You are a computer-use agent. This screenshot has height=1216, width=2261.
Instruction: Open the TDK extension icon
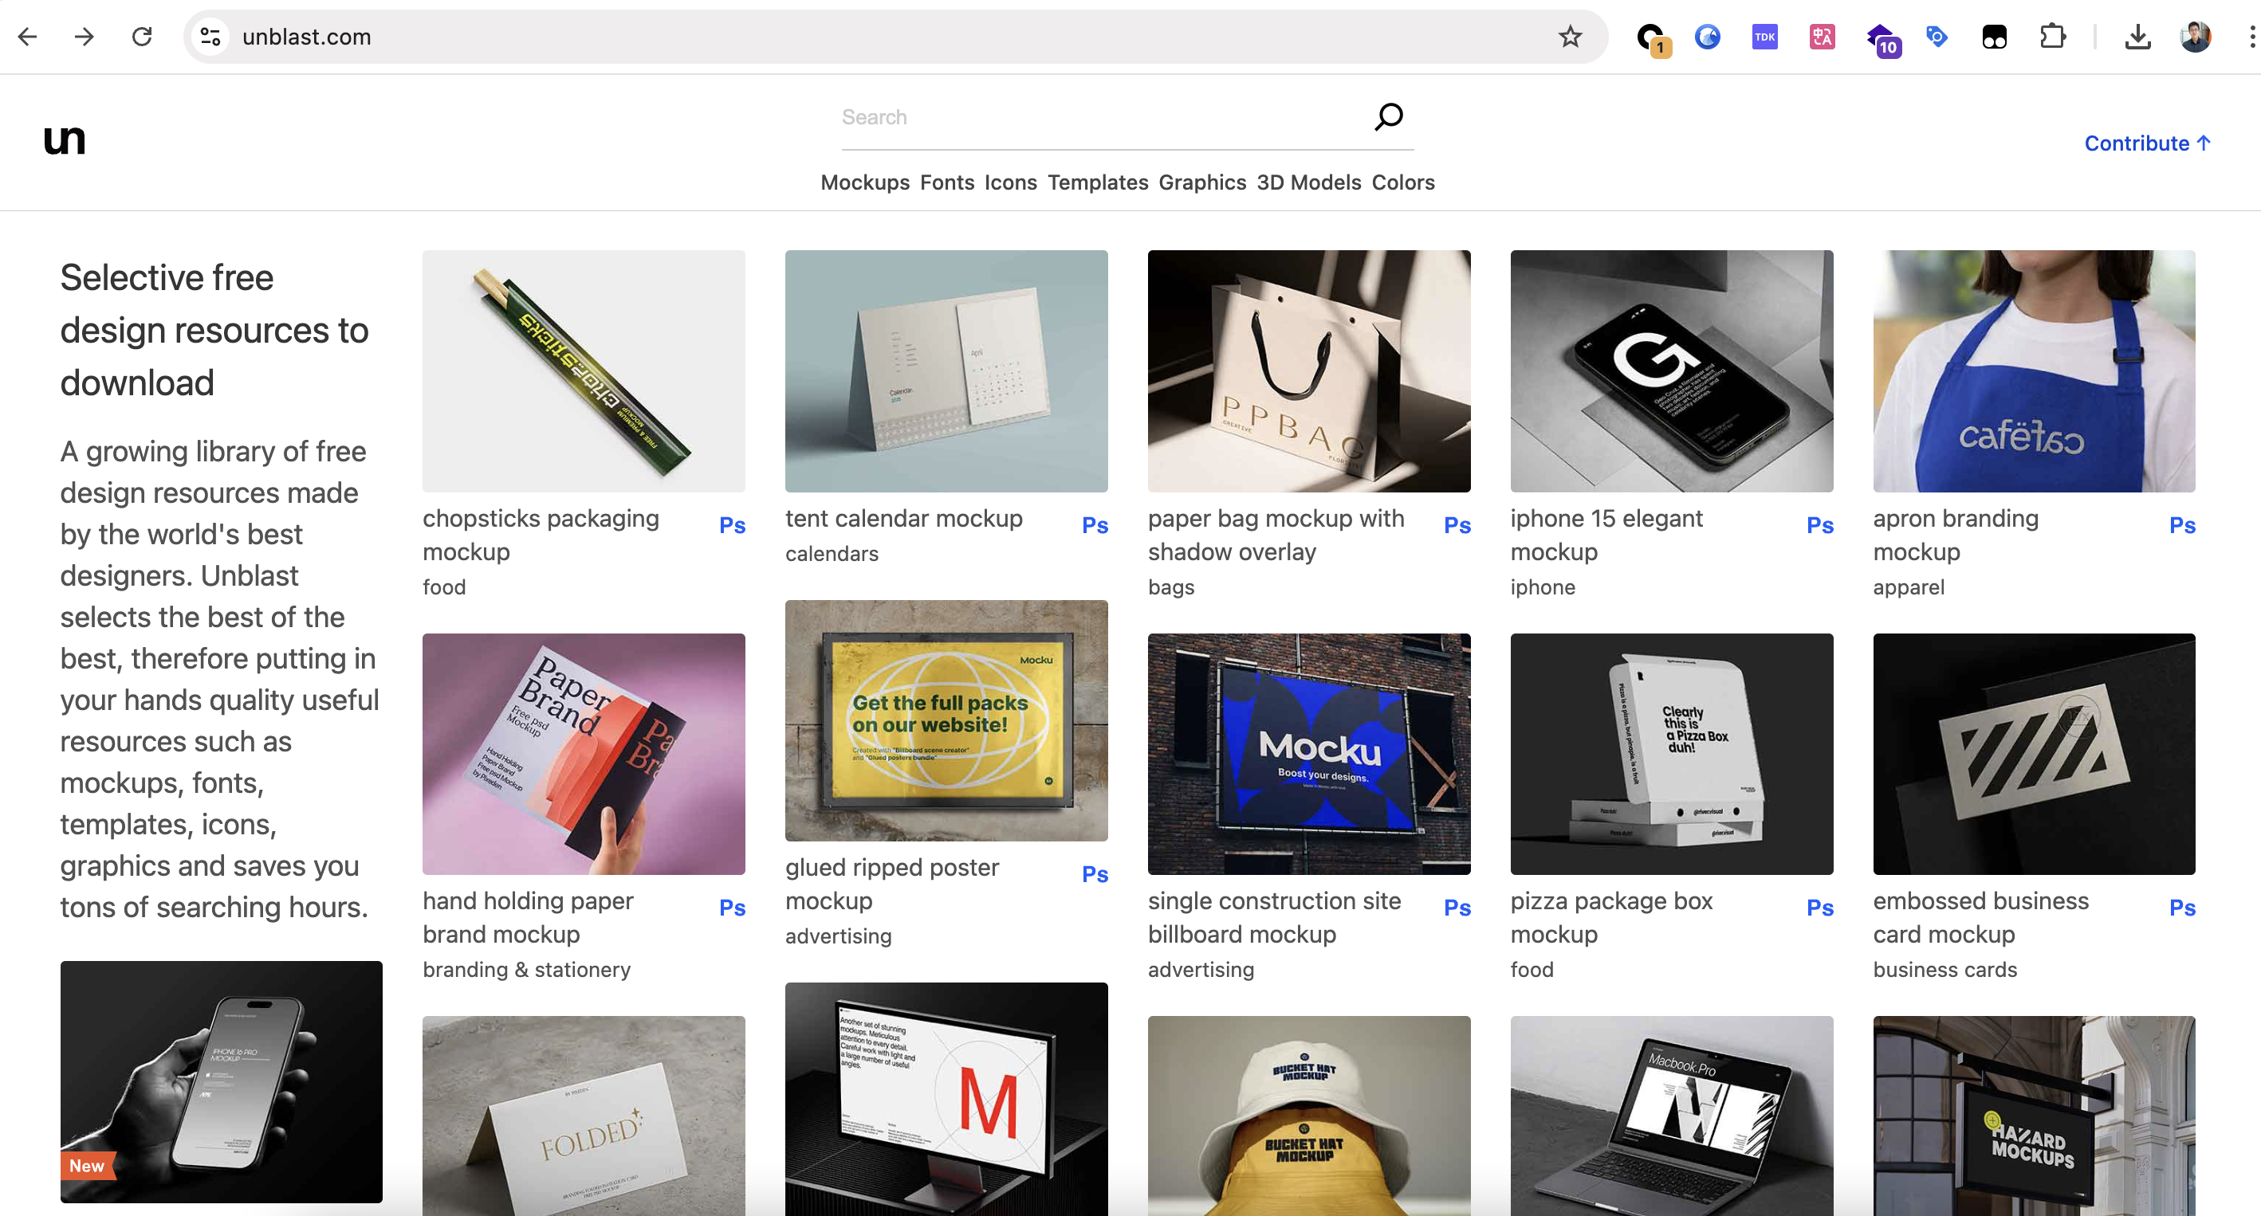coord(1764,37)
